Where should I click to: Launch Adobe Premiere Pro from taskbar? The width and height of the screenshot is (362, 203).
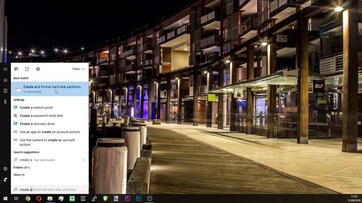coord(127,198)
